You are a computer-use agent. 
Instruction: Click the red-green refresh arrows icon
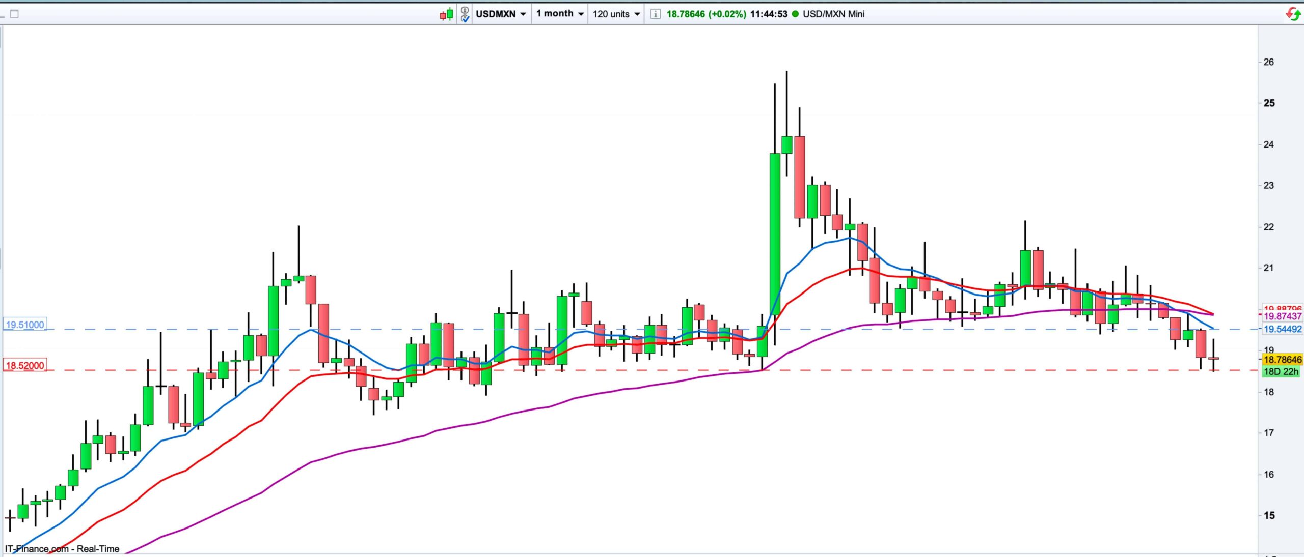pos(1293,14)
